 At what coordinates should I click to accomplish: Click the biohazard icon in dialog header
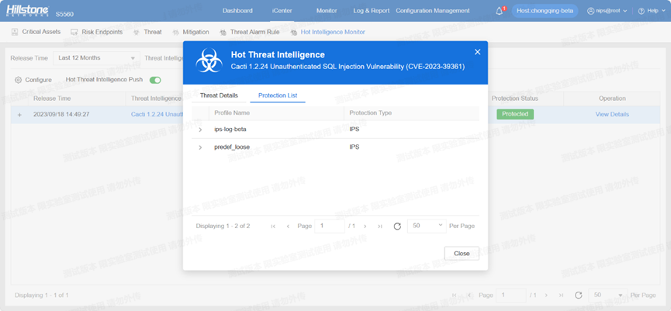click(209, 60)
